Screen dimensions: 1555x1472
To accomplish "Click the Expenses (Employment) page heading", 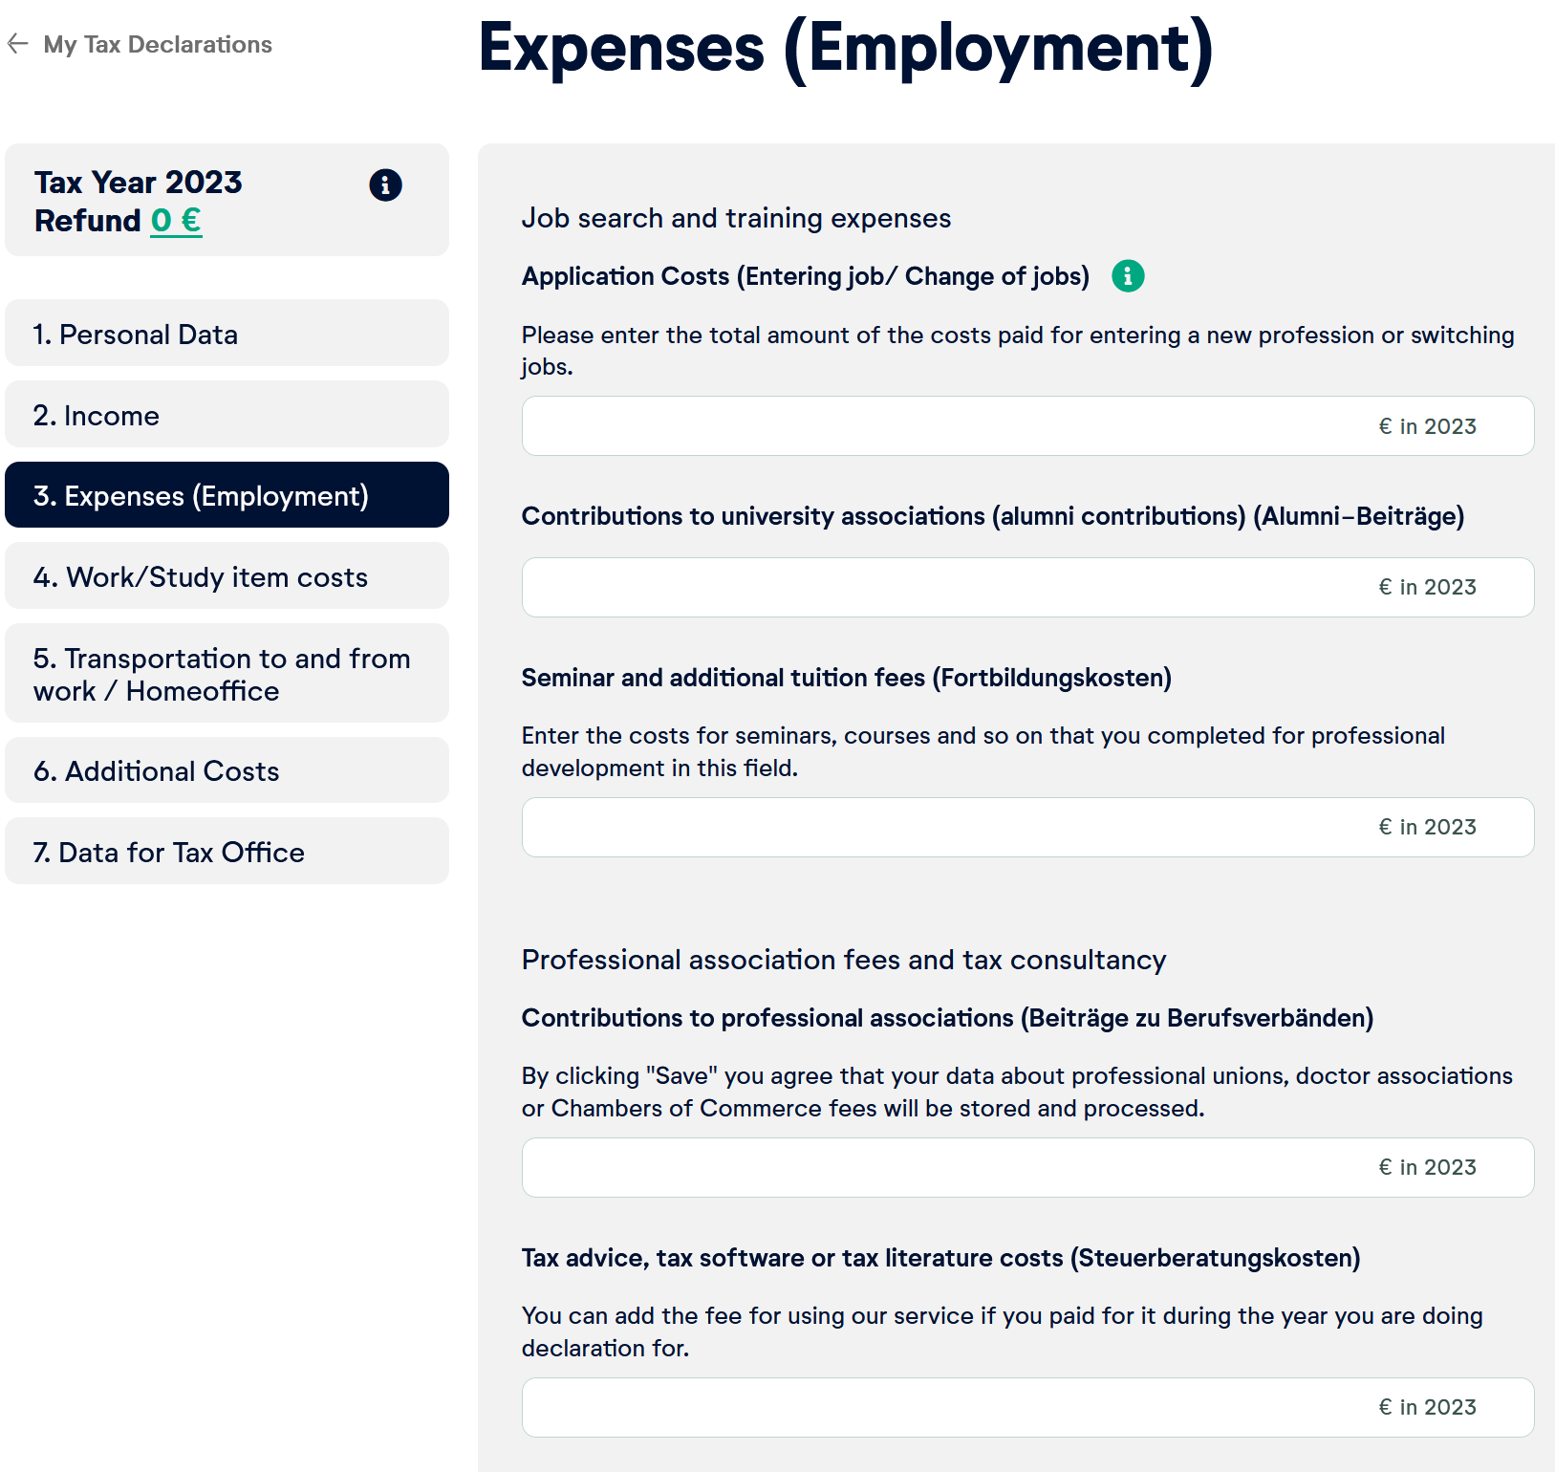I will pos(845,48).
